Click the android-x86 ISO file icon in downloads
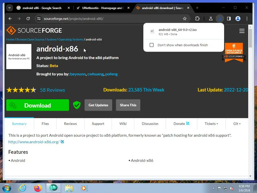 pyautogui.click(x=152, y=31)
